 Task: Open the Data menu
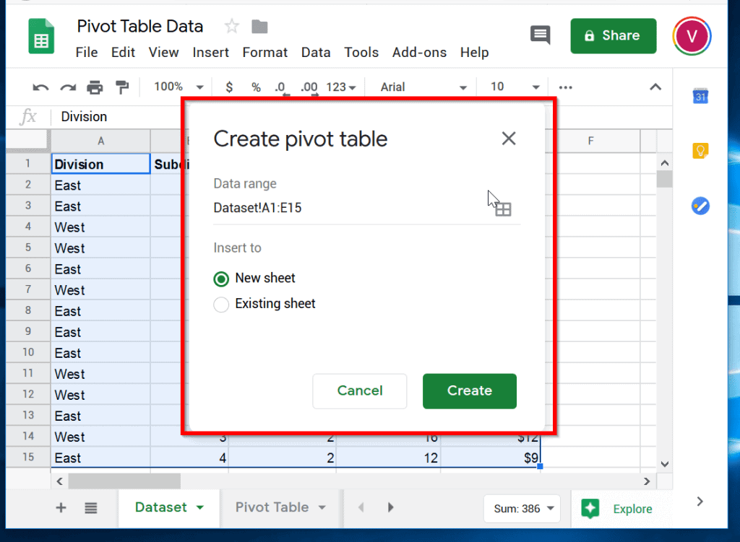316,52
